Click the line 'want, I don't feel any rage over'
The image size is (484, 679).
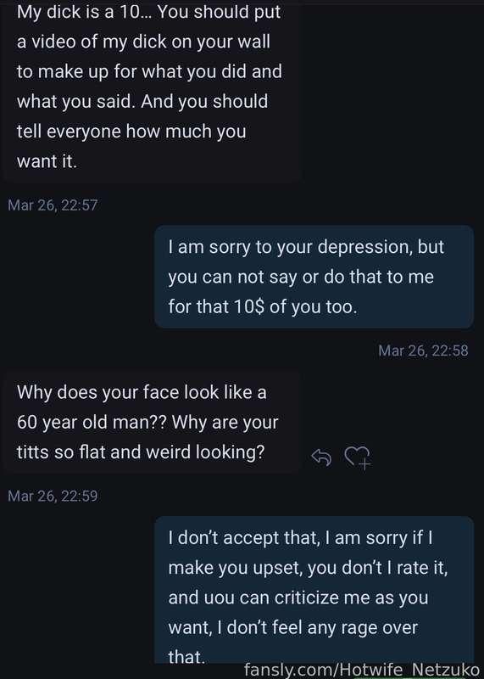(x=293, y=628)
